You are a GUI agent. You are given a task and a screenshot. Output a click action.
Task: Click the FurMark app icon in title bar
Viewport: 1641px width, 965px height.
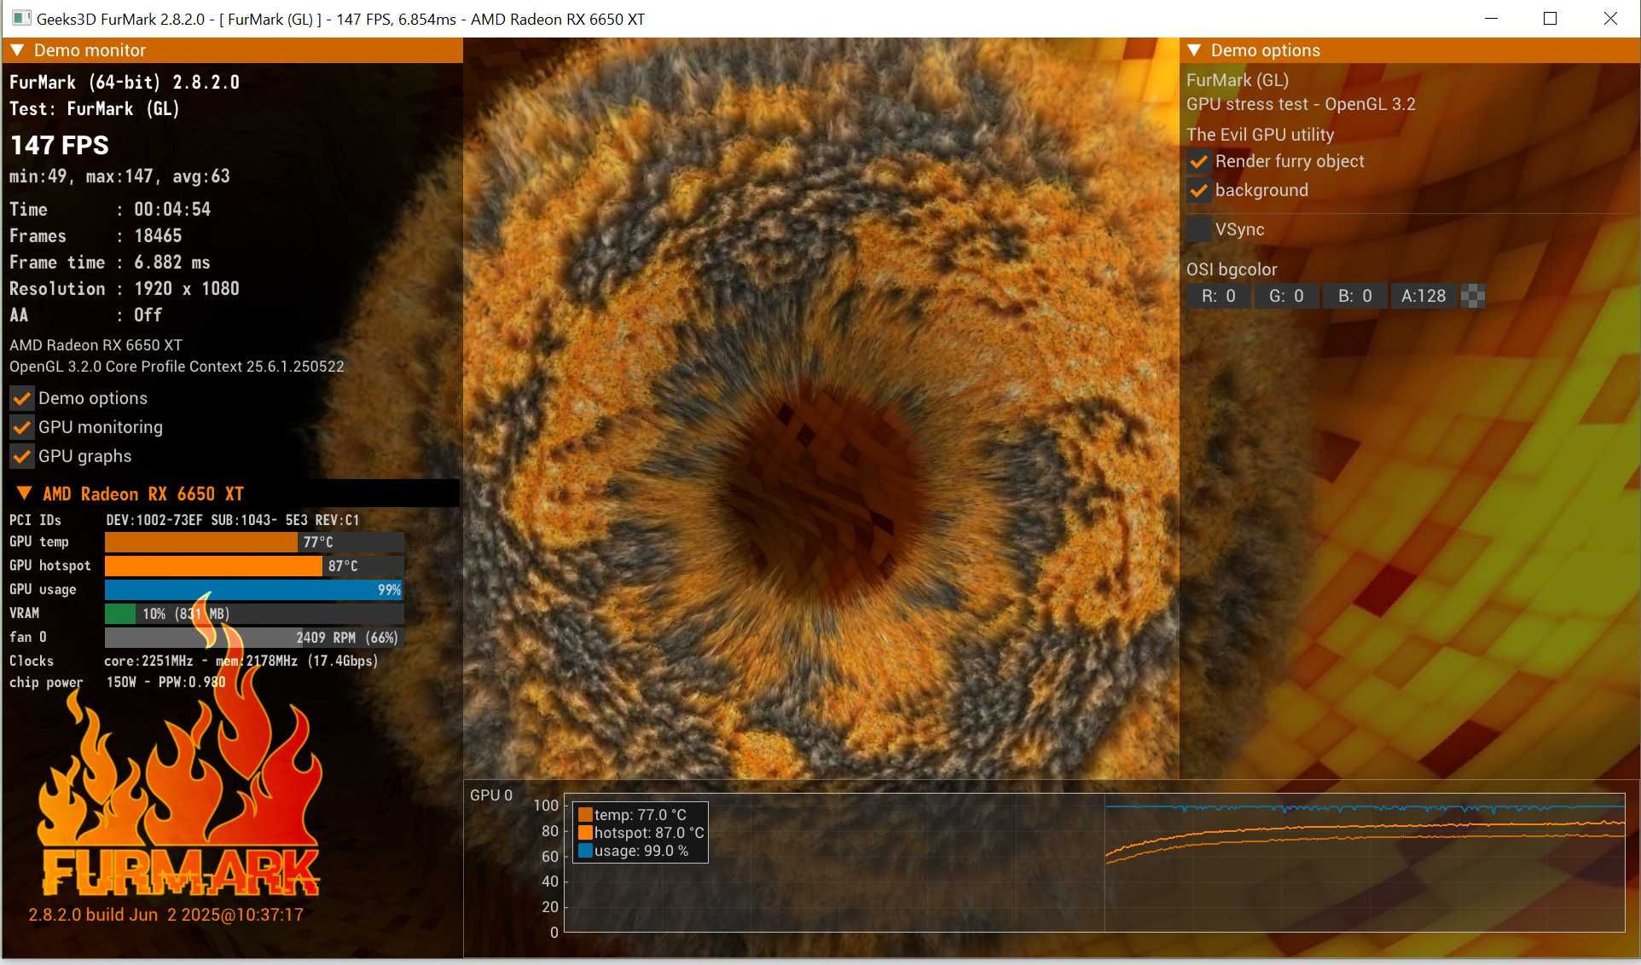[20, 18]
